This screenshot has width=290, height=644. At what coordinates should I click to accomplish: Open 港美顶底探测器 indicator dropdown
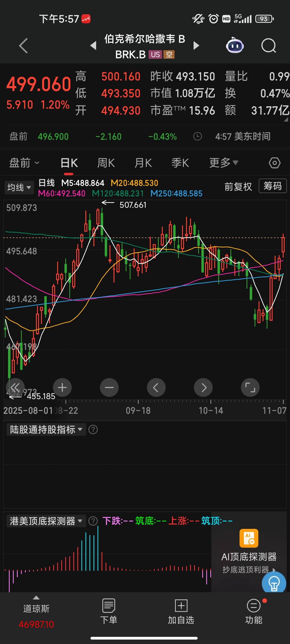tap(46, 521)
